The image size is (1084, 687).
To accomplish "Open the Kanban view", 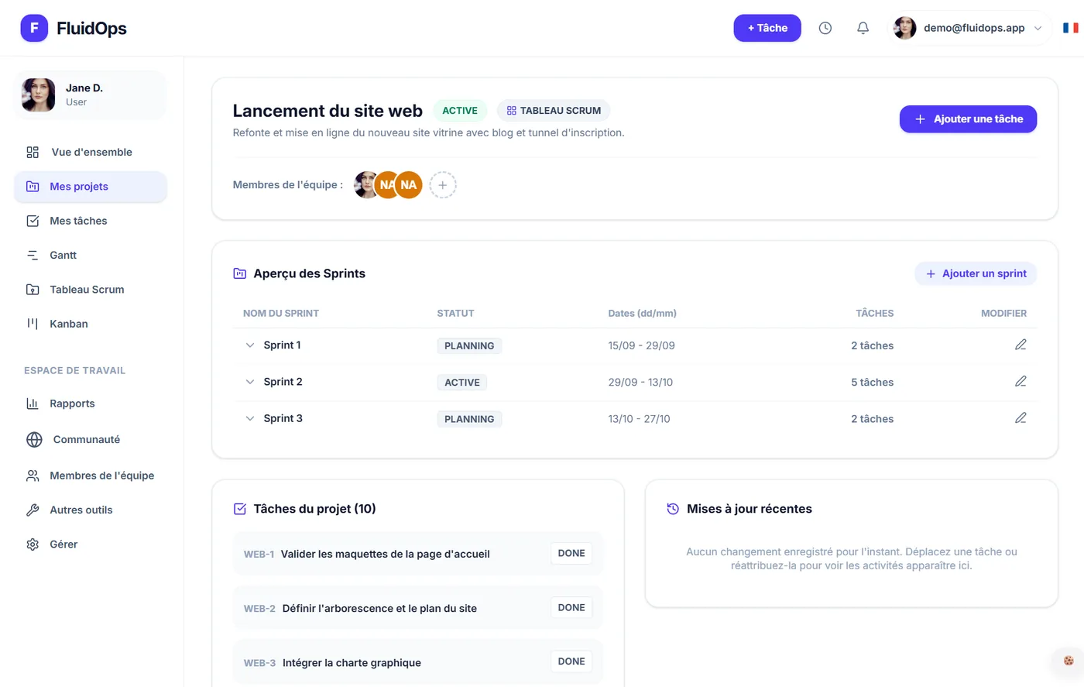I will click(x=91, y=324).
